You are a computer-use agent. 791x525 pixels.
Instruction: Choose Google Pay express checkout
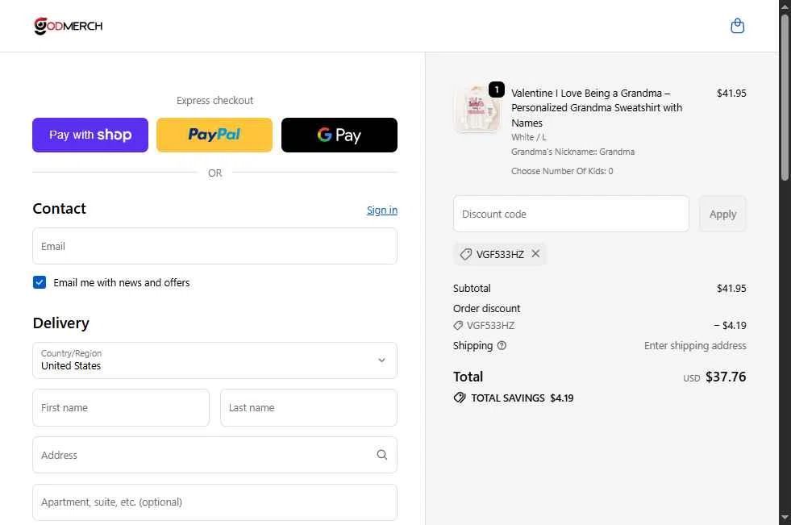(339, 135)
